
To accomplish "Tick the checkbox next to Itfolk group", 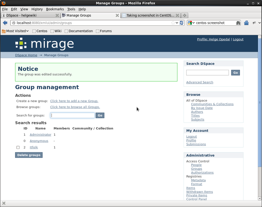I will point(18,148).
